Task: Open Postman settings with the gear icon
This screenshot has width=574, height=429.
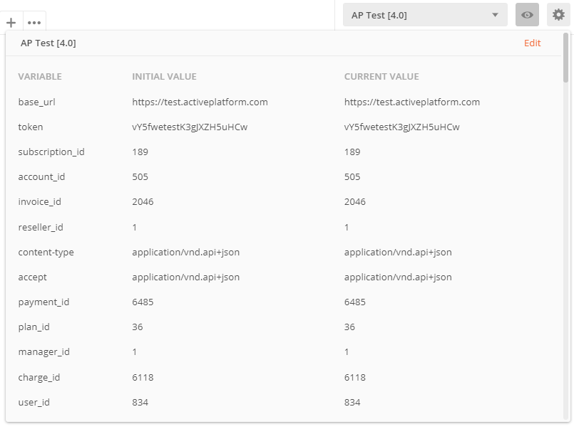Action: click(x=558, y=14)
